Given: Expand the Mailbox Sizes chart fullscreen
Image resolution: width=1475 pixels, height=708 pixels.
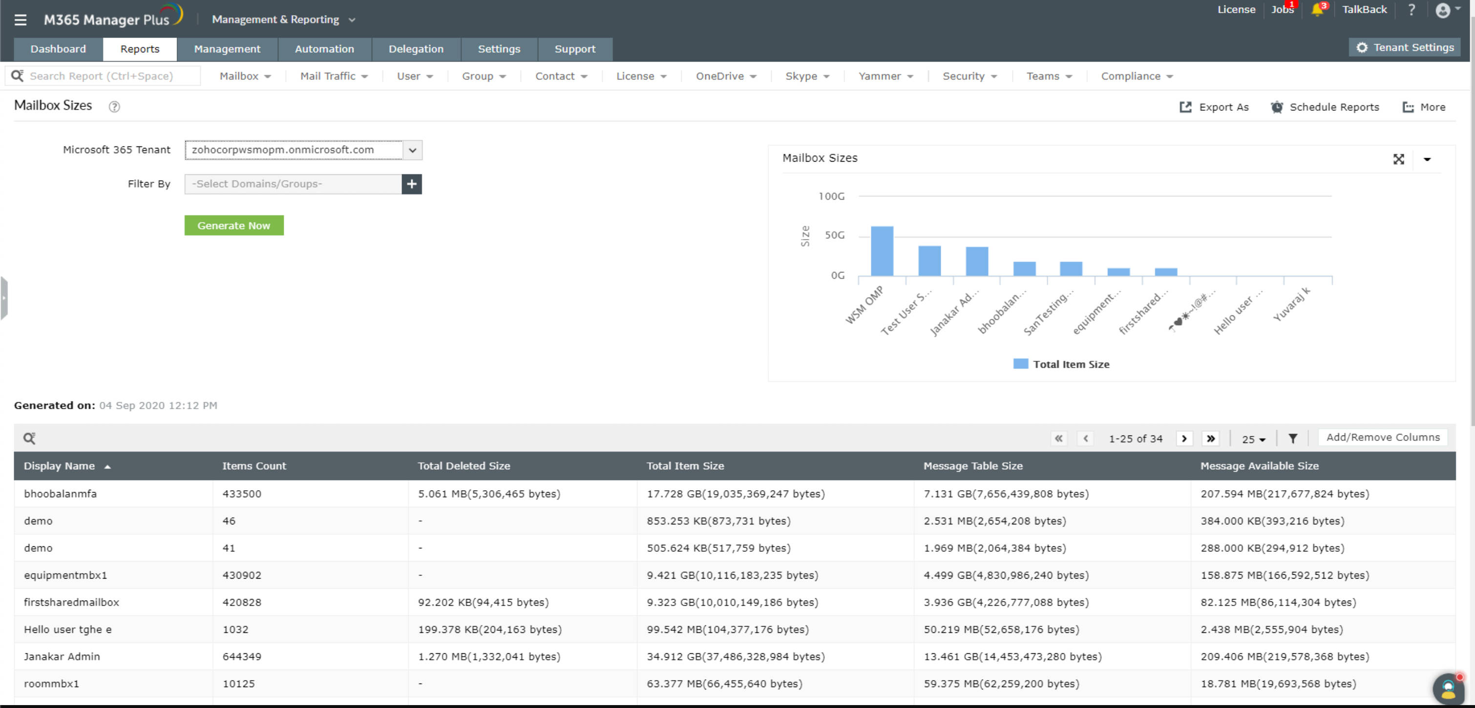Looking at the screenshot, I should click(x=1398, y=159).
